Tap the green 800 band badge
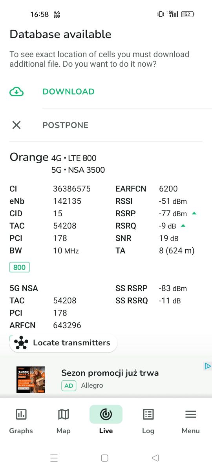 pos(19,267)
